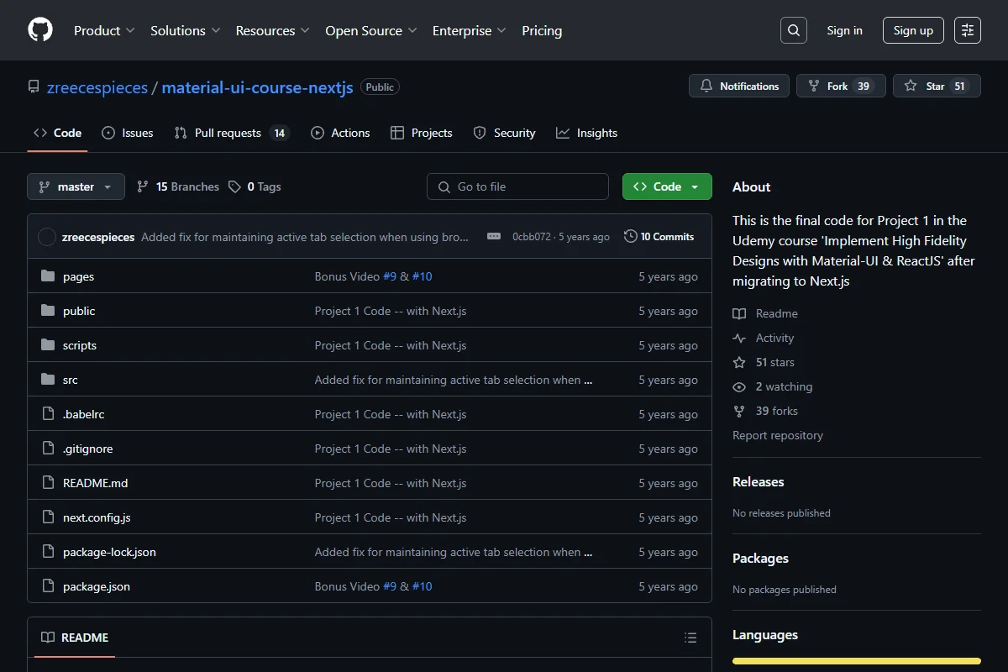This screenshot has width=1008, height=672.
Task: Open the green Code dropdown button
Action: (x=667, y=186)
